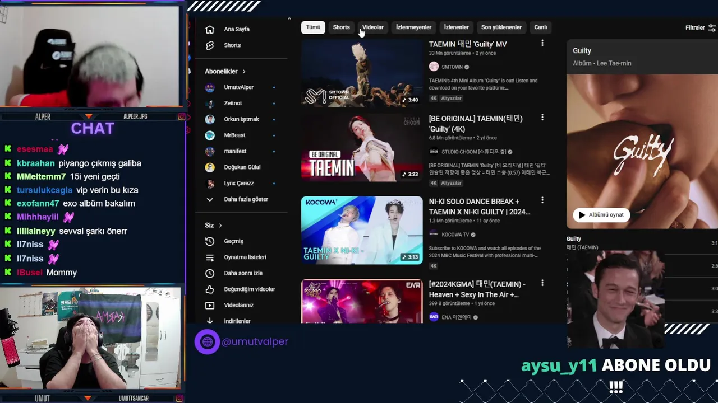The image size is (718, 403).
Task: Open KOCOWA TV channel avatar
Action: tap(434, 235)
